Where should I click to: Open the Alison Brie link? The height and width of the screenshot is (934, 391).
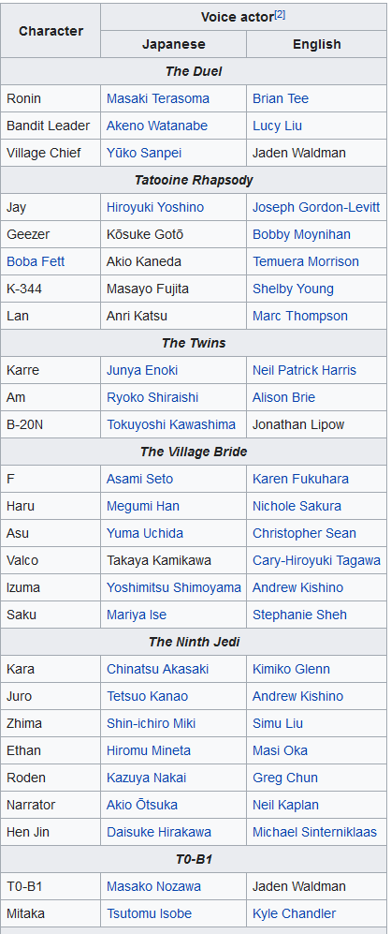(x=283, y=397)
